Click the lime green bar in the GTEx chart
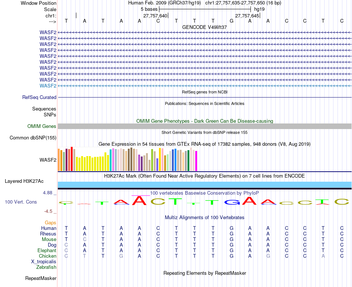 click(152, 160)
